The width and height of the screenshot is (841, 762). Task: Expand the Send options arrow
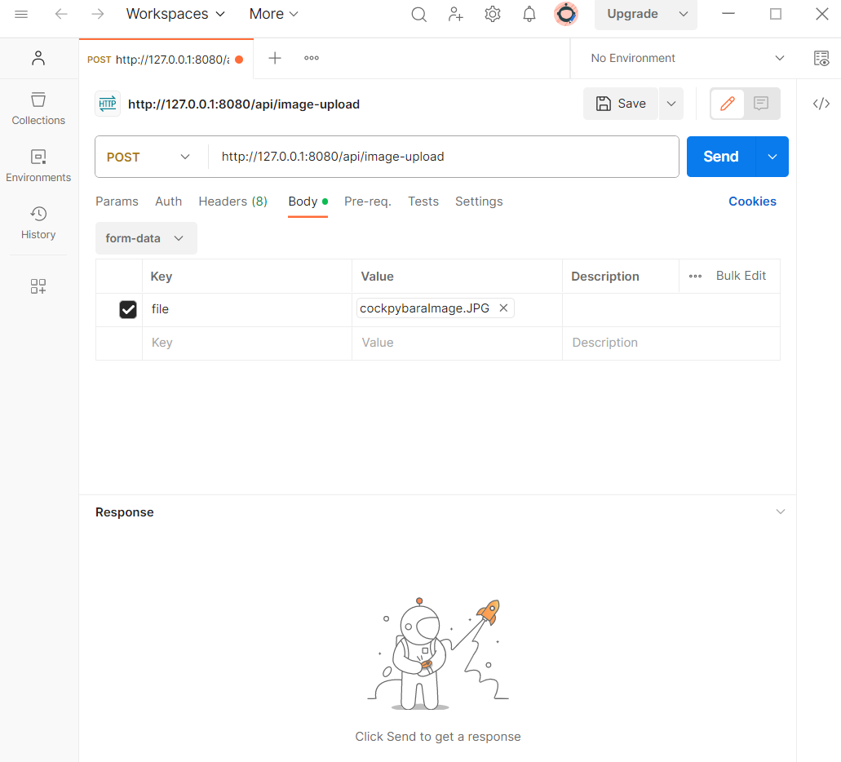click(772, 157)
